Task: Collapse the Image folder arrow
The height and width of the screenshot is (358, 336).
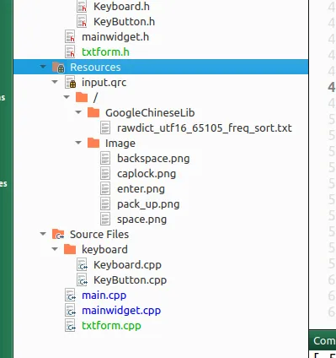Action: [x=78, y=143]
